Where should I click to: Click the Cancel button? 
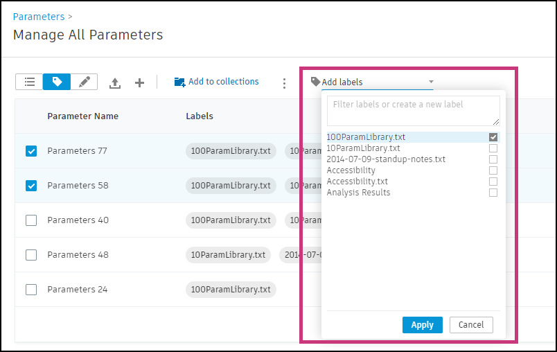(x=471, y=325)
